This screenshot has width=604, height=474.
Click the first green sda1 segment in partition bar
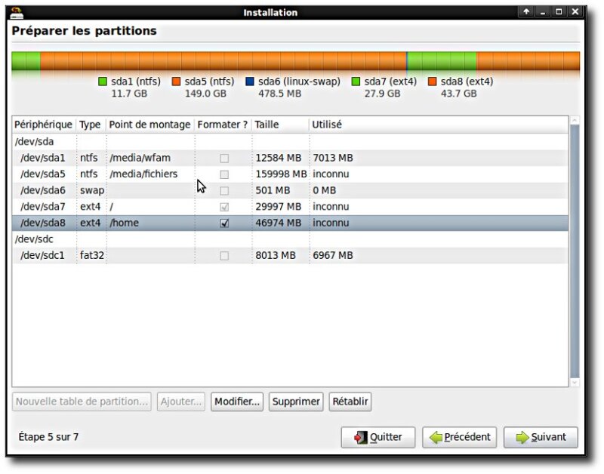26,61
